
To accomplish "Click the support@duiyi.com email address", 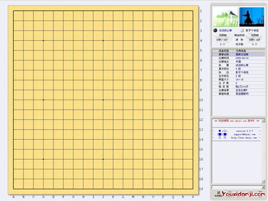I will pyautogui.click(x=244, y=135).
